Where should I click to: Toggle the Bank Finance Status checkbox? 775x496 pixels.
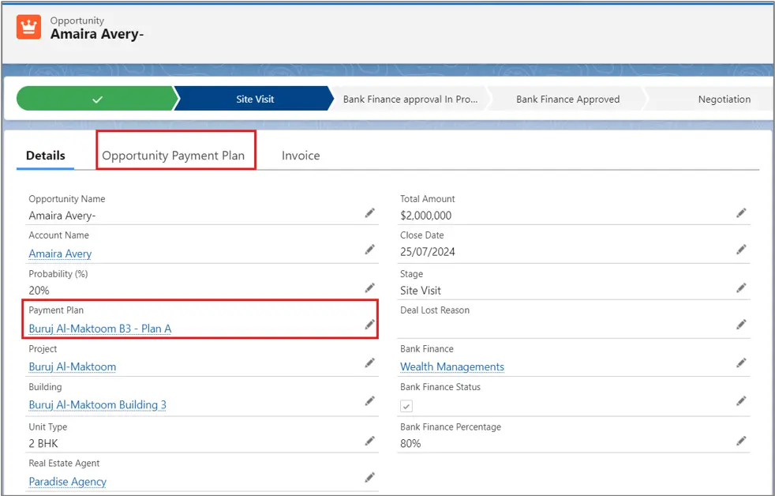(406, 406)
